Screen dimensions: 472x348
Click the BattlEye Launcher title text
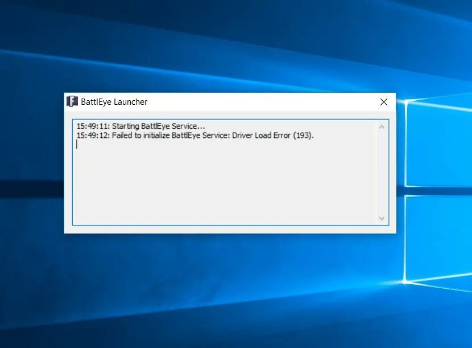(x=114, y=102)
